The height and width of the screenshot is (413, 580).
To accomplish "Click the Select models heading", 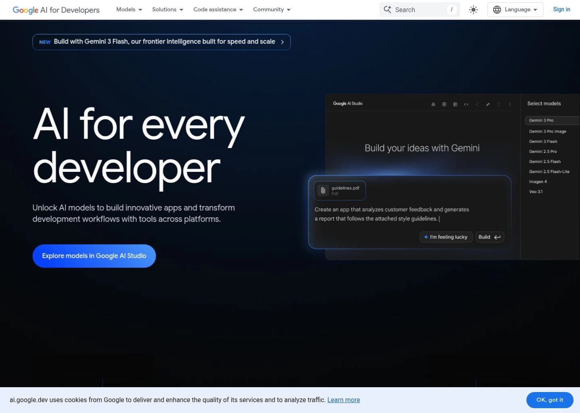I will (544, 104).
